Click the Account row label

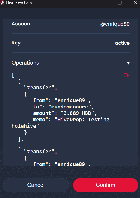pyautogui.click(x=22, y=24)
